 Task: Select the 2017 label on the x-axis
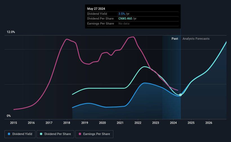[49, 123]
